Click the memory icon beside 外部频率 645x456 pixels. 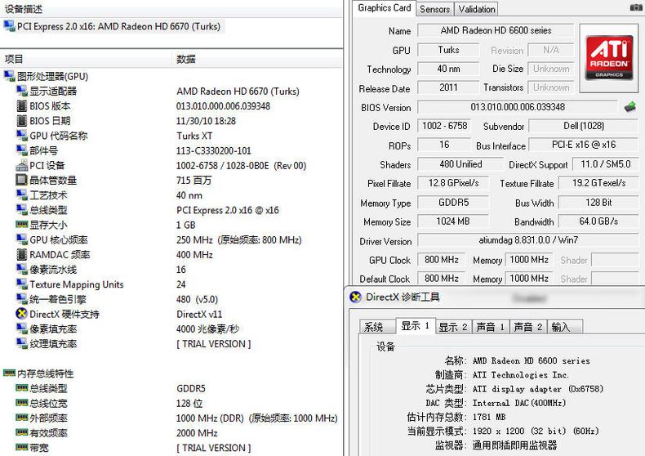pyautogui.click(x=22, y=418)
